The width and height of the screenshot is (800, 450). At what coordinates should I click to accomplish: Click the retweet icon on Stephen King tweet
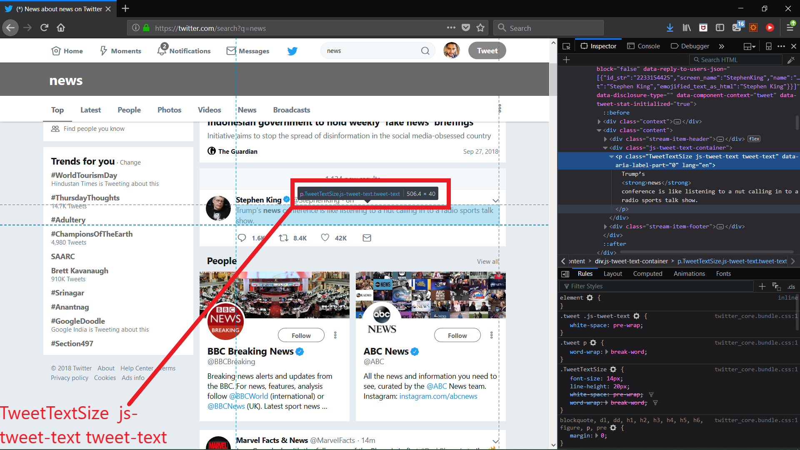[x=283, y=238]
